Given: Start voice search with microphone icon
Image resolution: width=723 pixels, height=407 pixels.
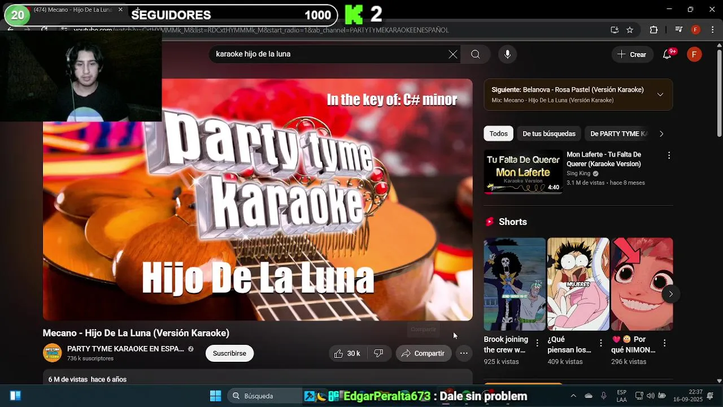Looking at the screenshot, I should [507, 54].
